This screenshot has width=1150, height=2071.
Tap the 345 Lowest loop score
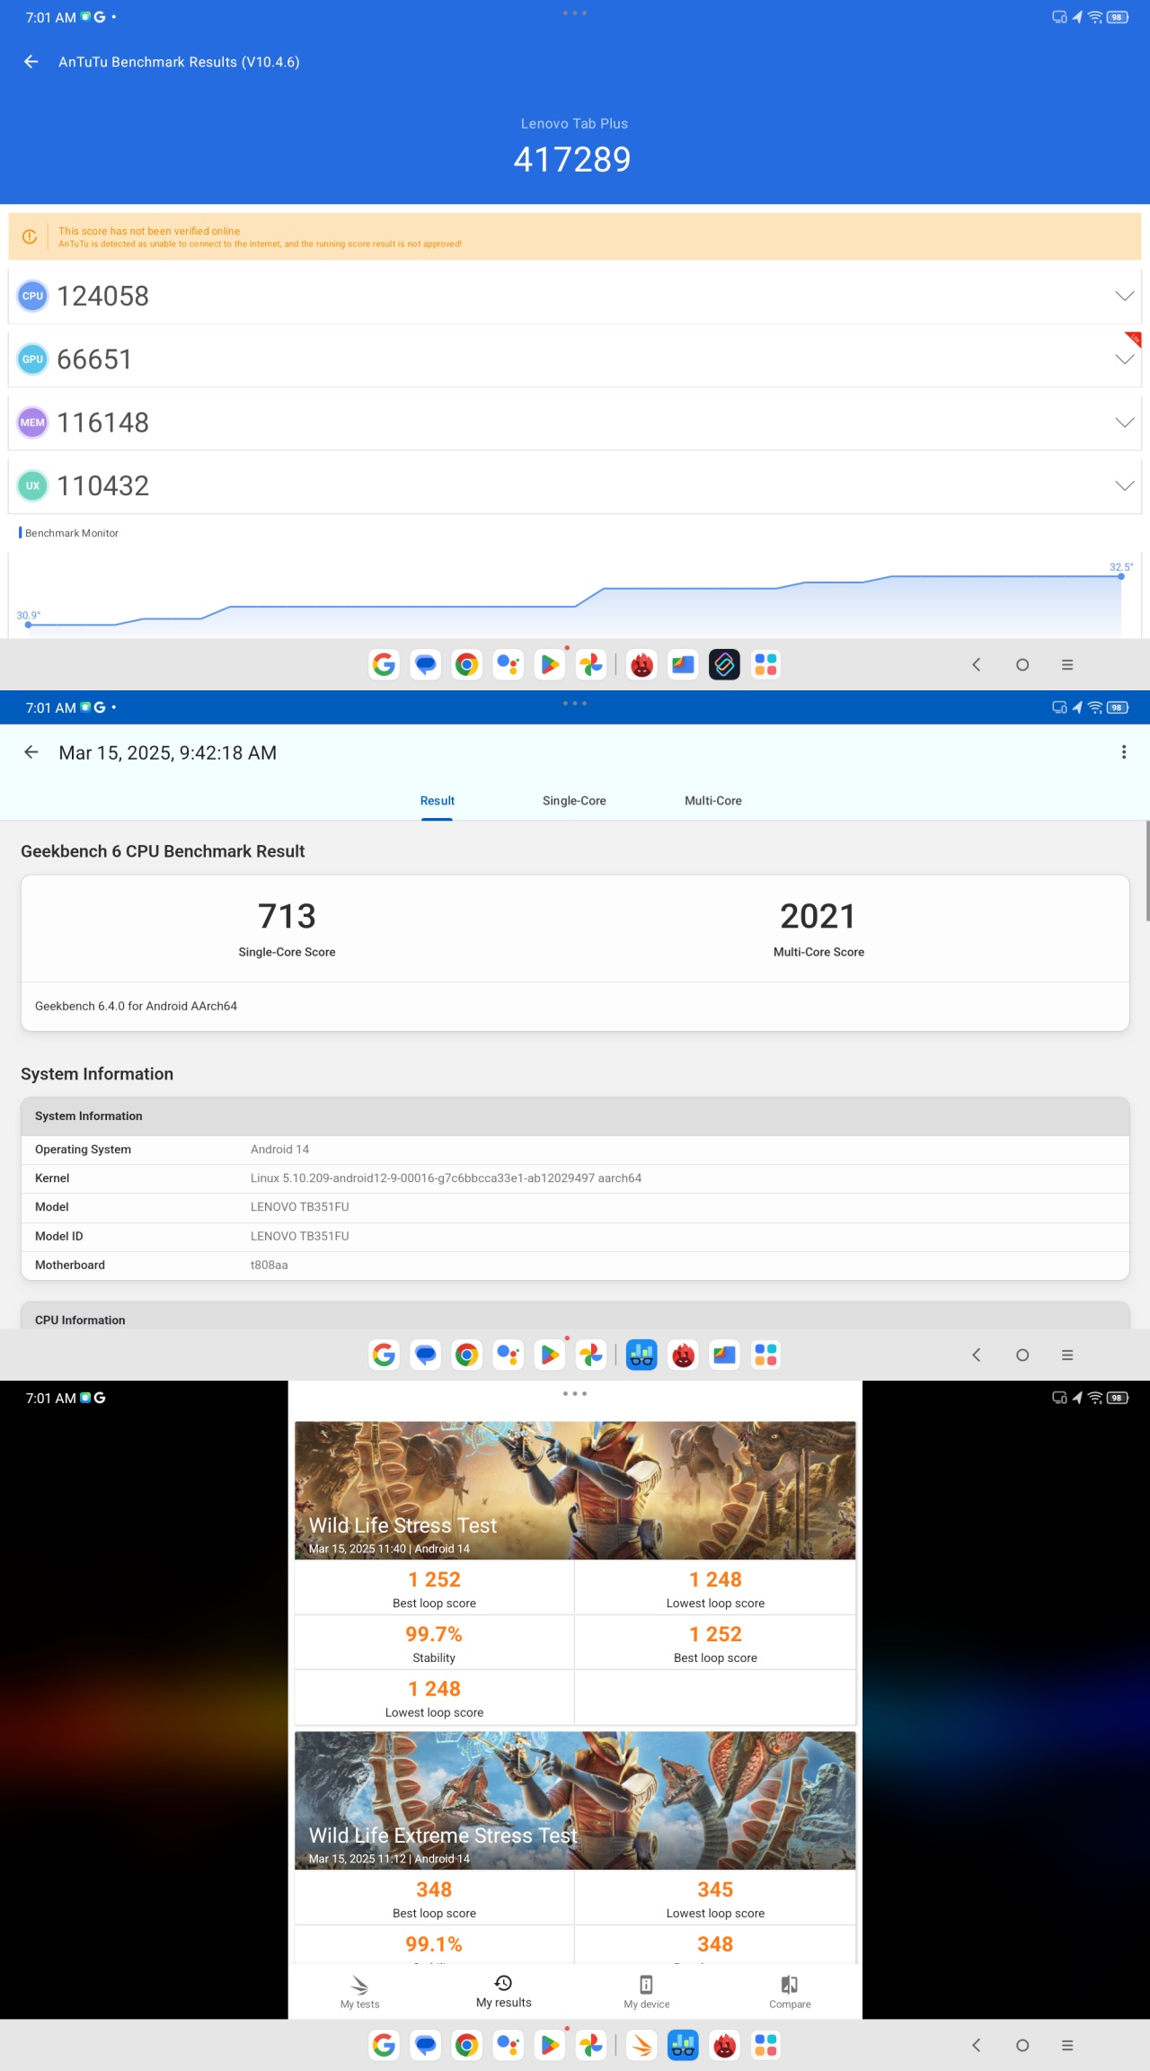pos(715,1889)
